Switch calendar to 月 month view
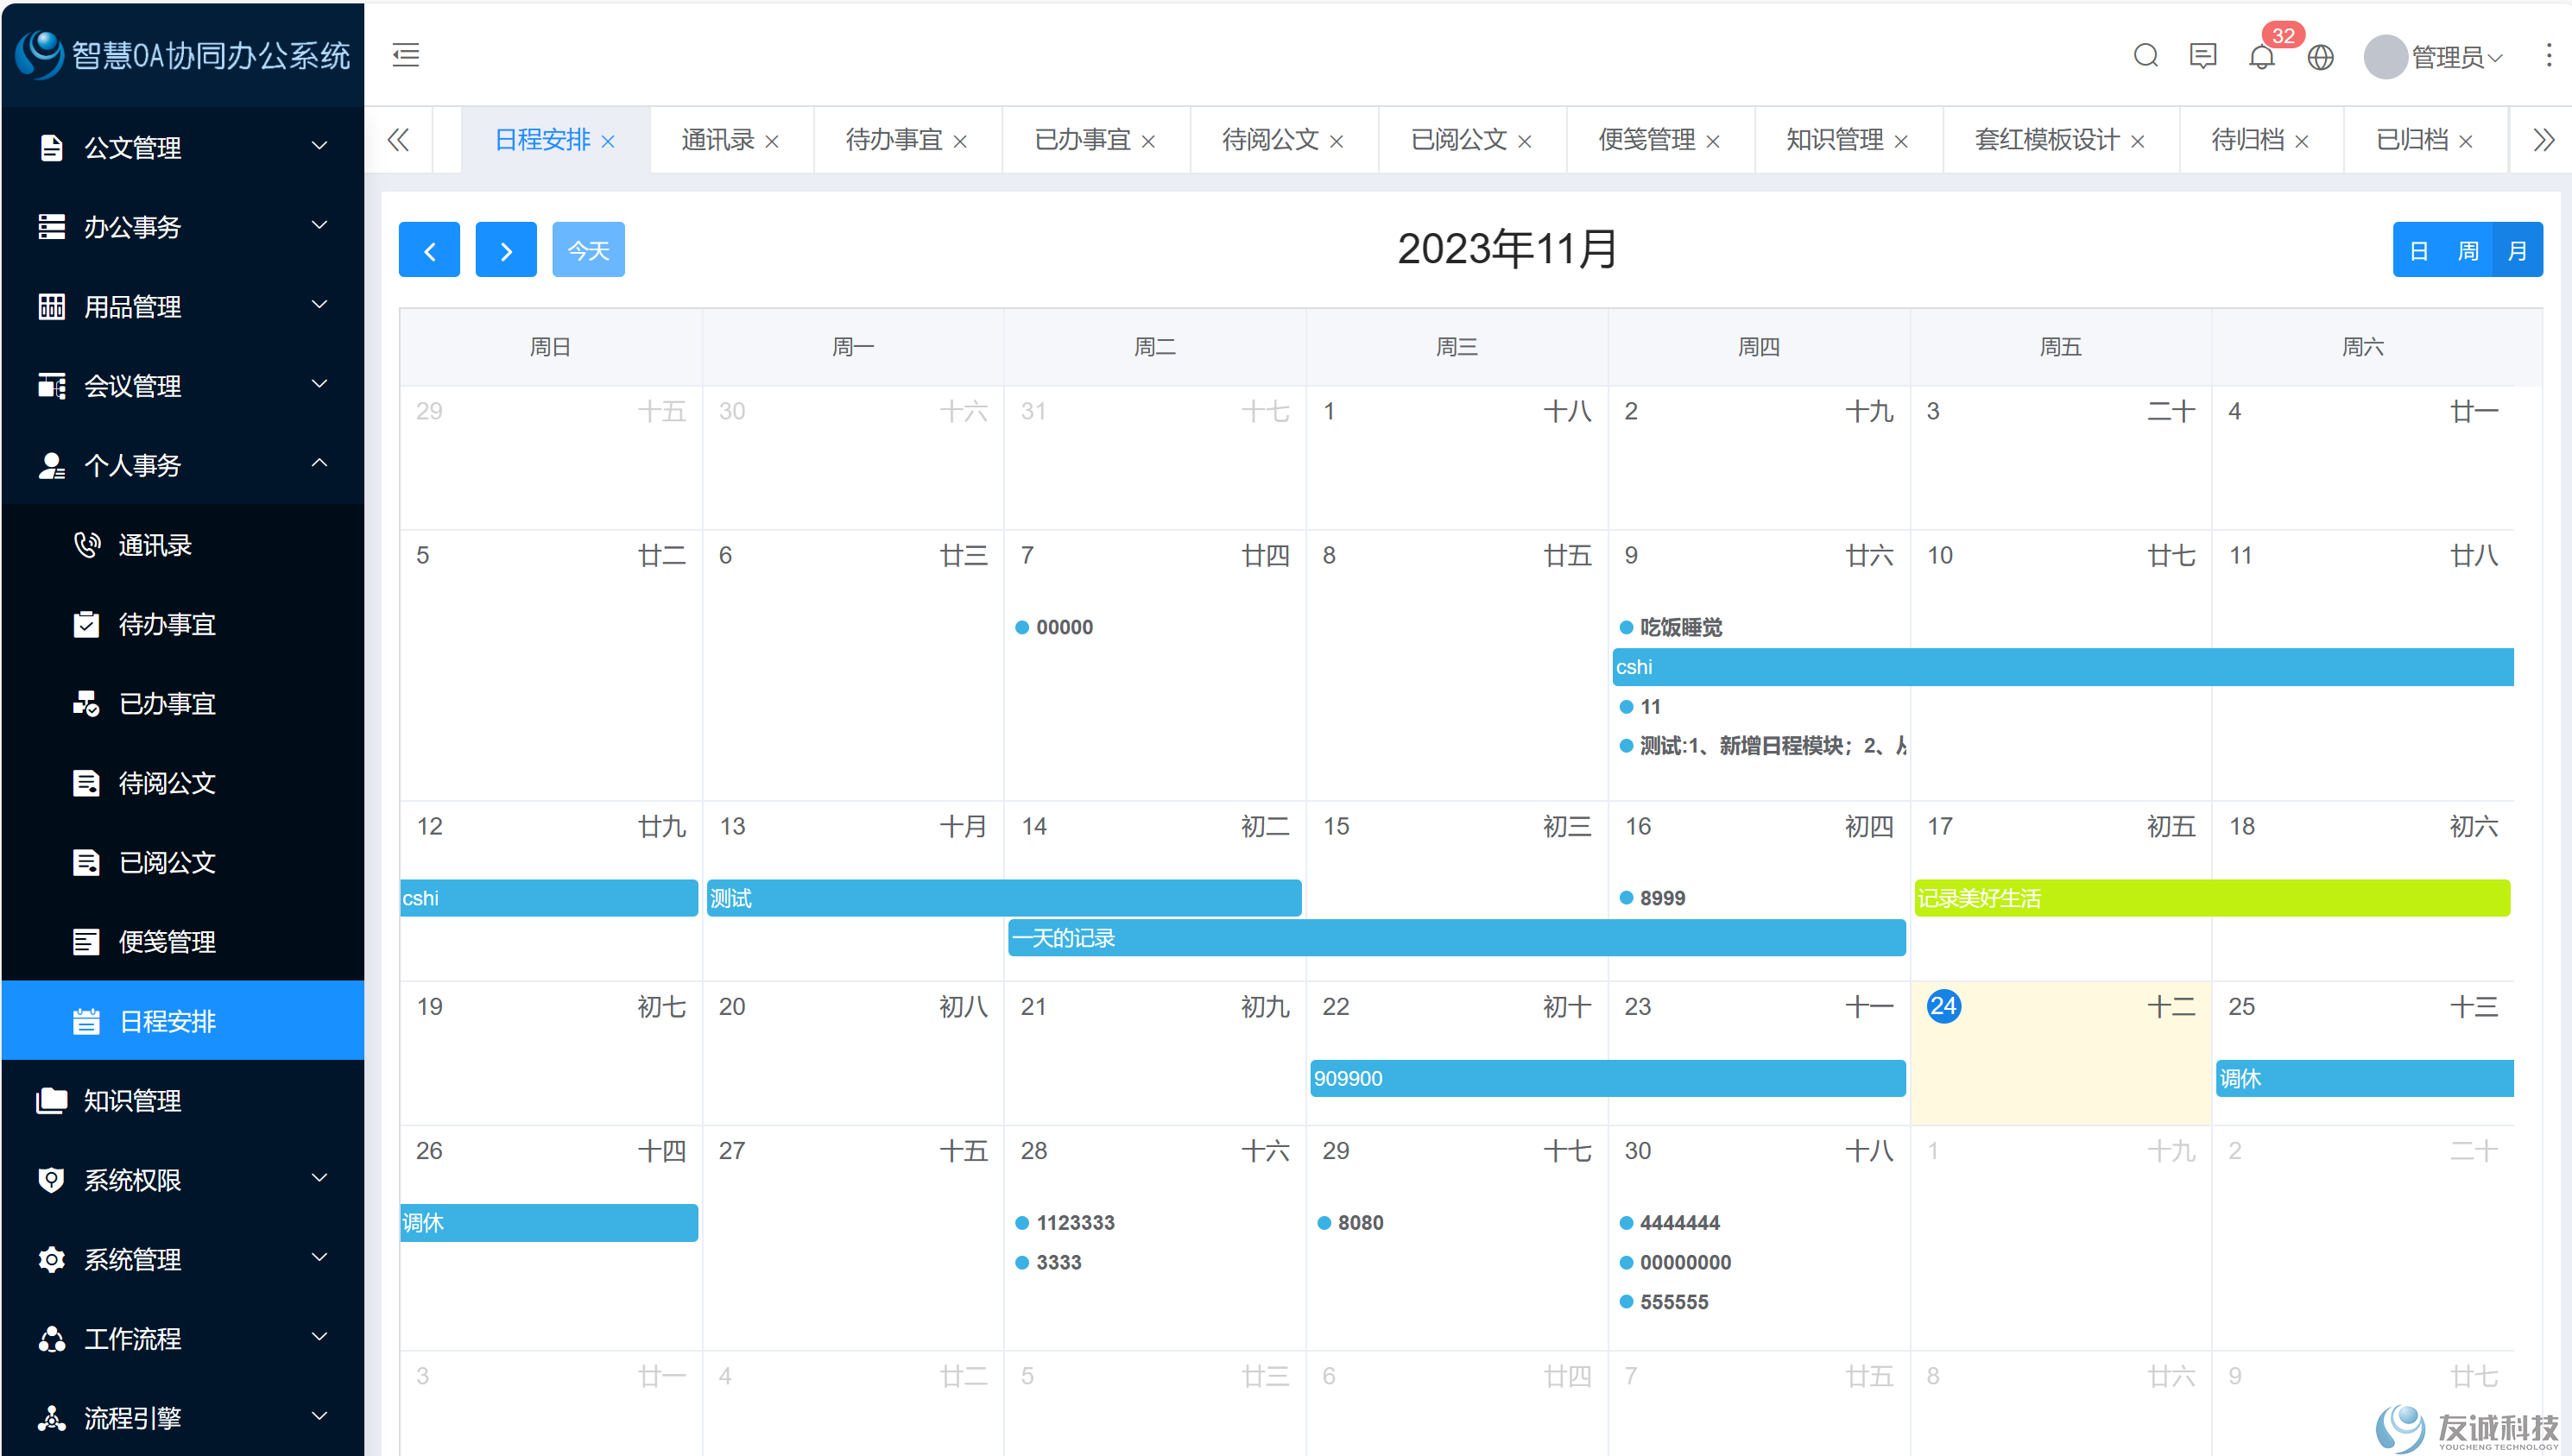The height and width of the screenshot is (1456, 2572). 2517,250
